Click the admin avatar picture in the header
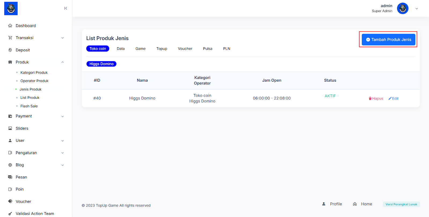 (x=402, y=8)
